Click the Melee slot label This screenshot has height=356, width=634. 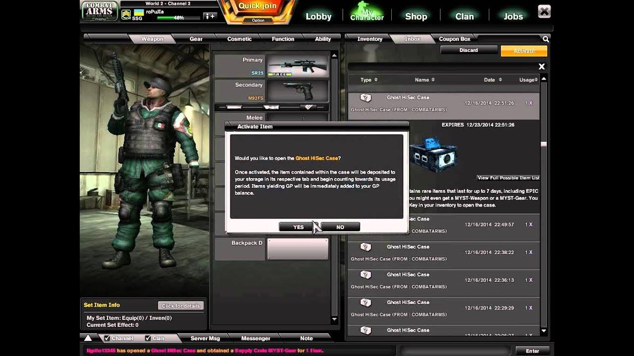pos(254,118)
